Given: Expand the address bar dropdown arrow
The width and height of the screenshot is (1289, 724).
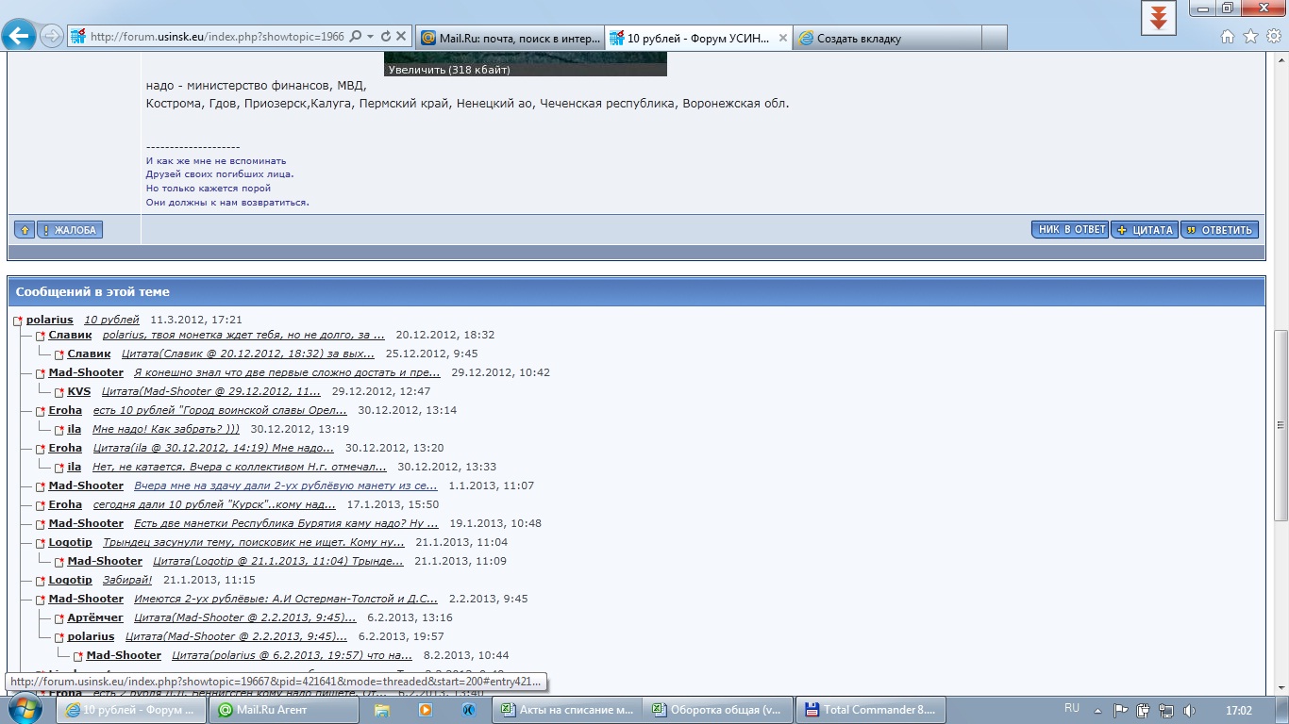Looking at the screenshot, I should [371, 37].
